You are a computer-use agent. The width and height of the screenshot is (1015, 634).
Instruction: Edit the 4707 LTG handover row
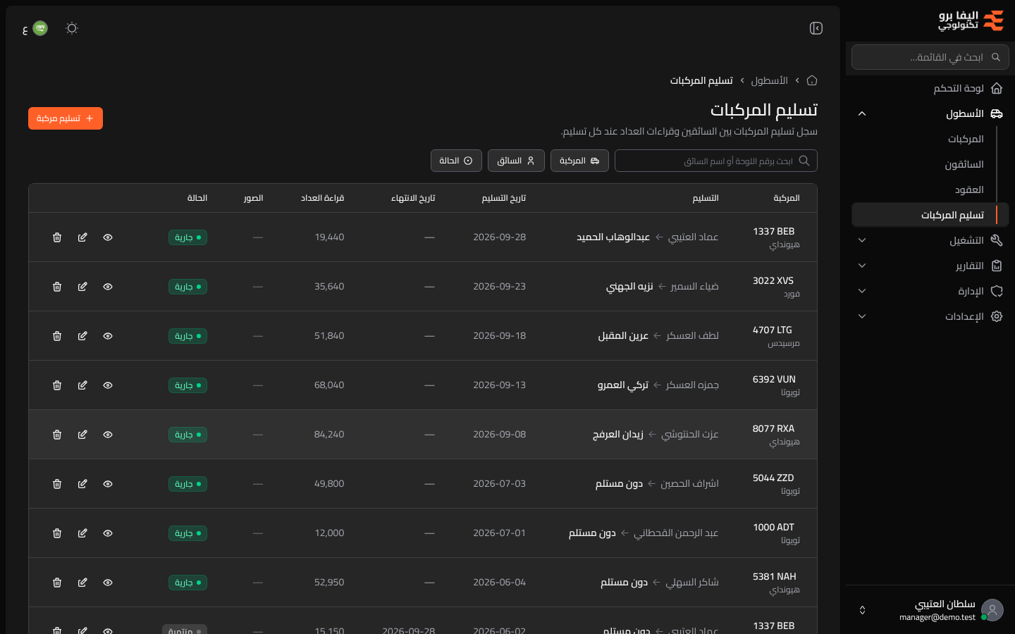click(x=82, y=336)
